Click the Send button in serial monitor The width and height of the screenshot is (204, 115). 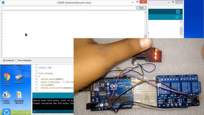point(141,8)
